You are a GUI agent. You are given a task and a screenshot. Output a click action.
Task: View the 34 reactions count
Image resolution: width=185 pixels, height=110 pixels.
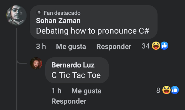146,46
